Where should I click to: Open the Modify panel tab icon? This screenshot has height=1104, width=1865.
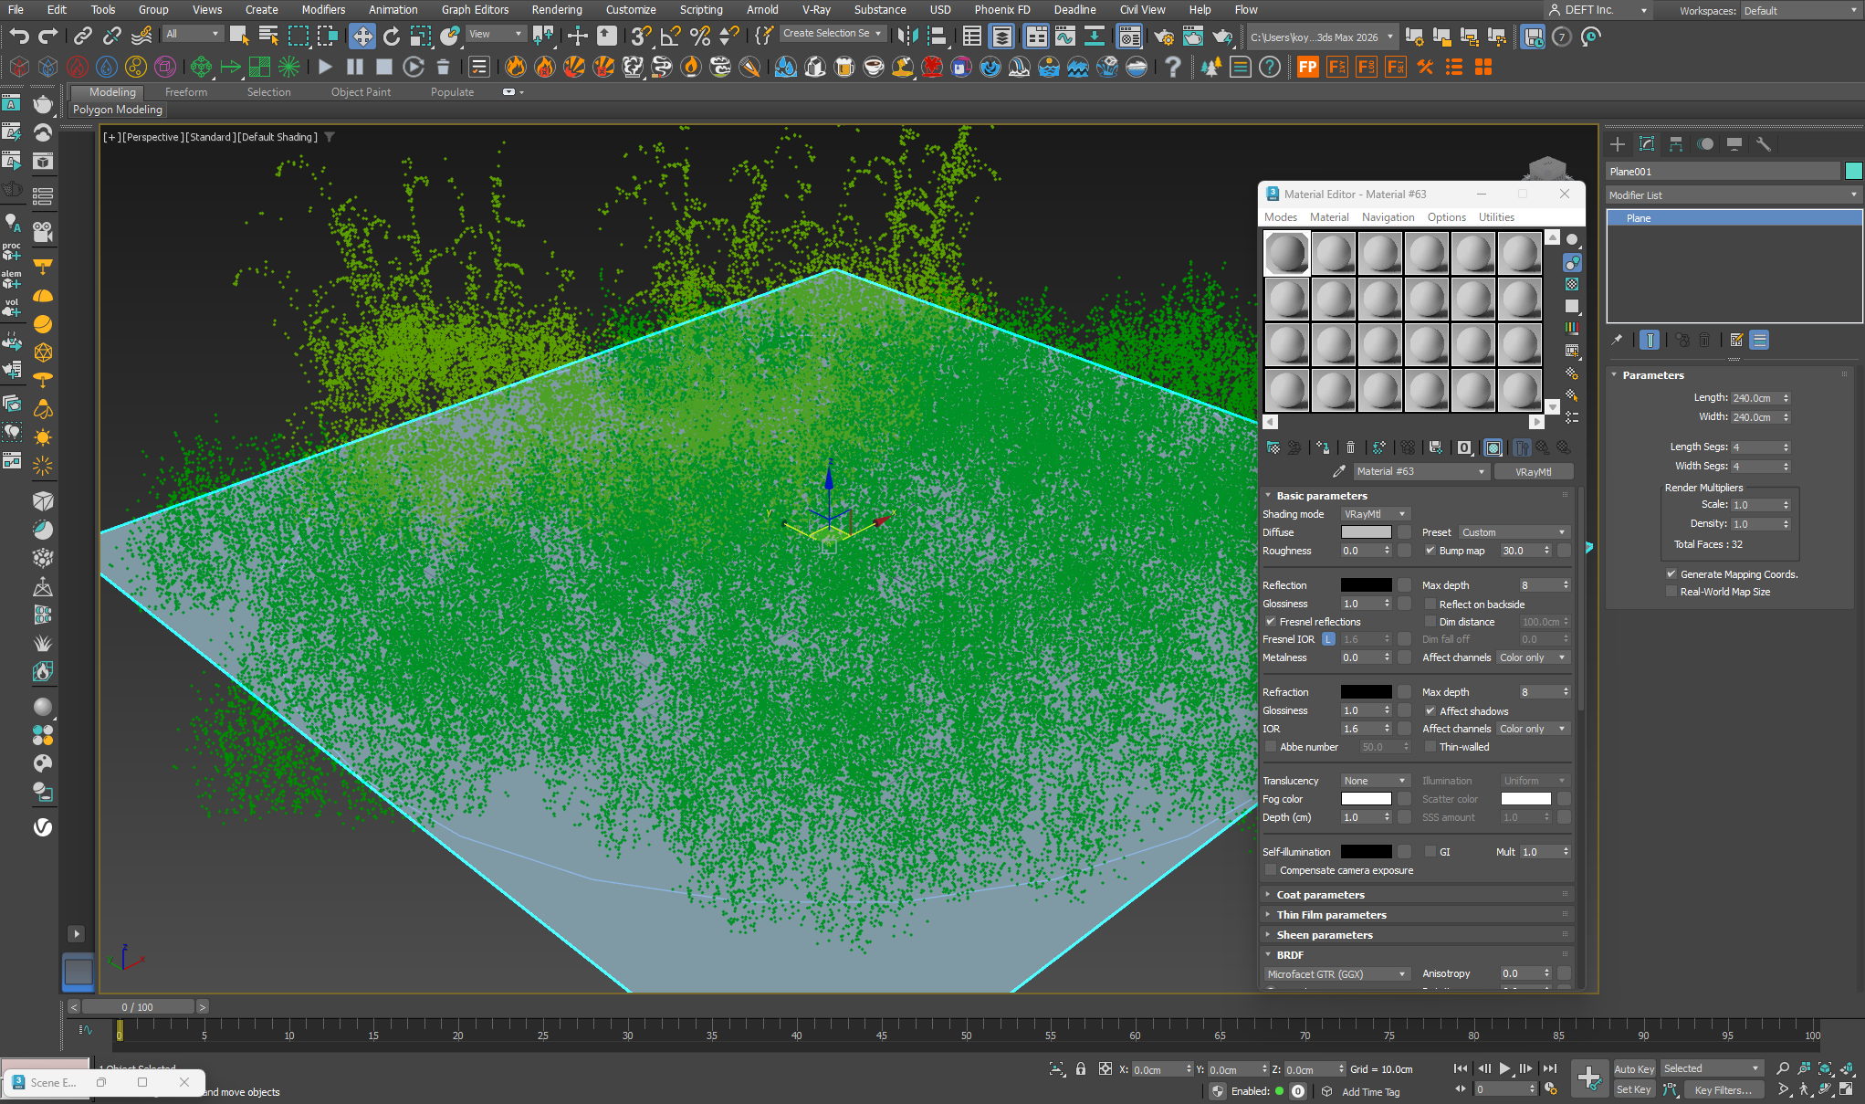point(1647,144)
